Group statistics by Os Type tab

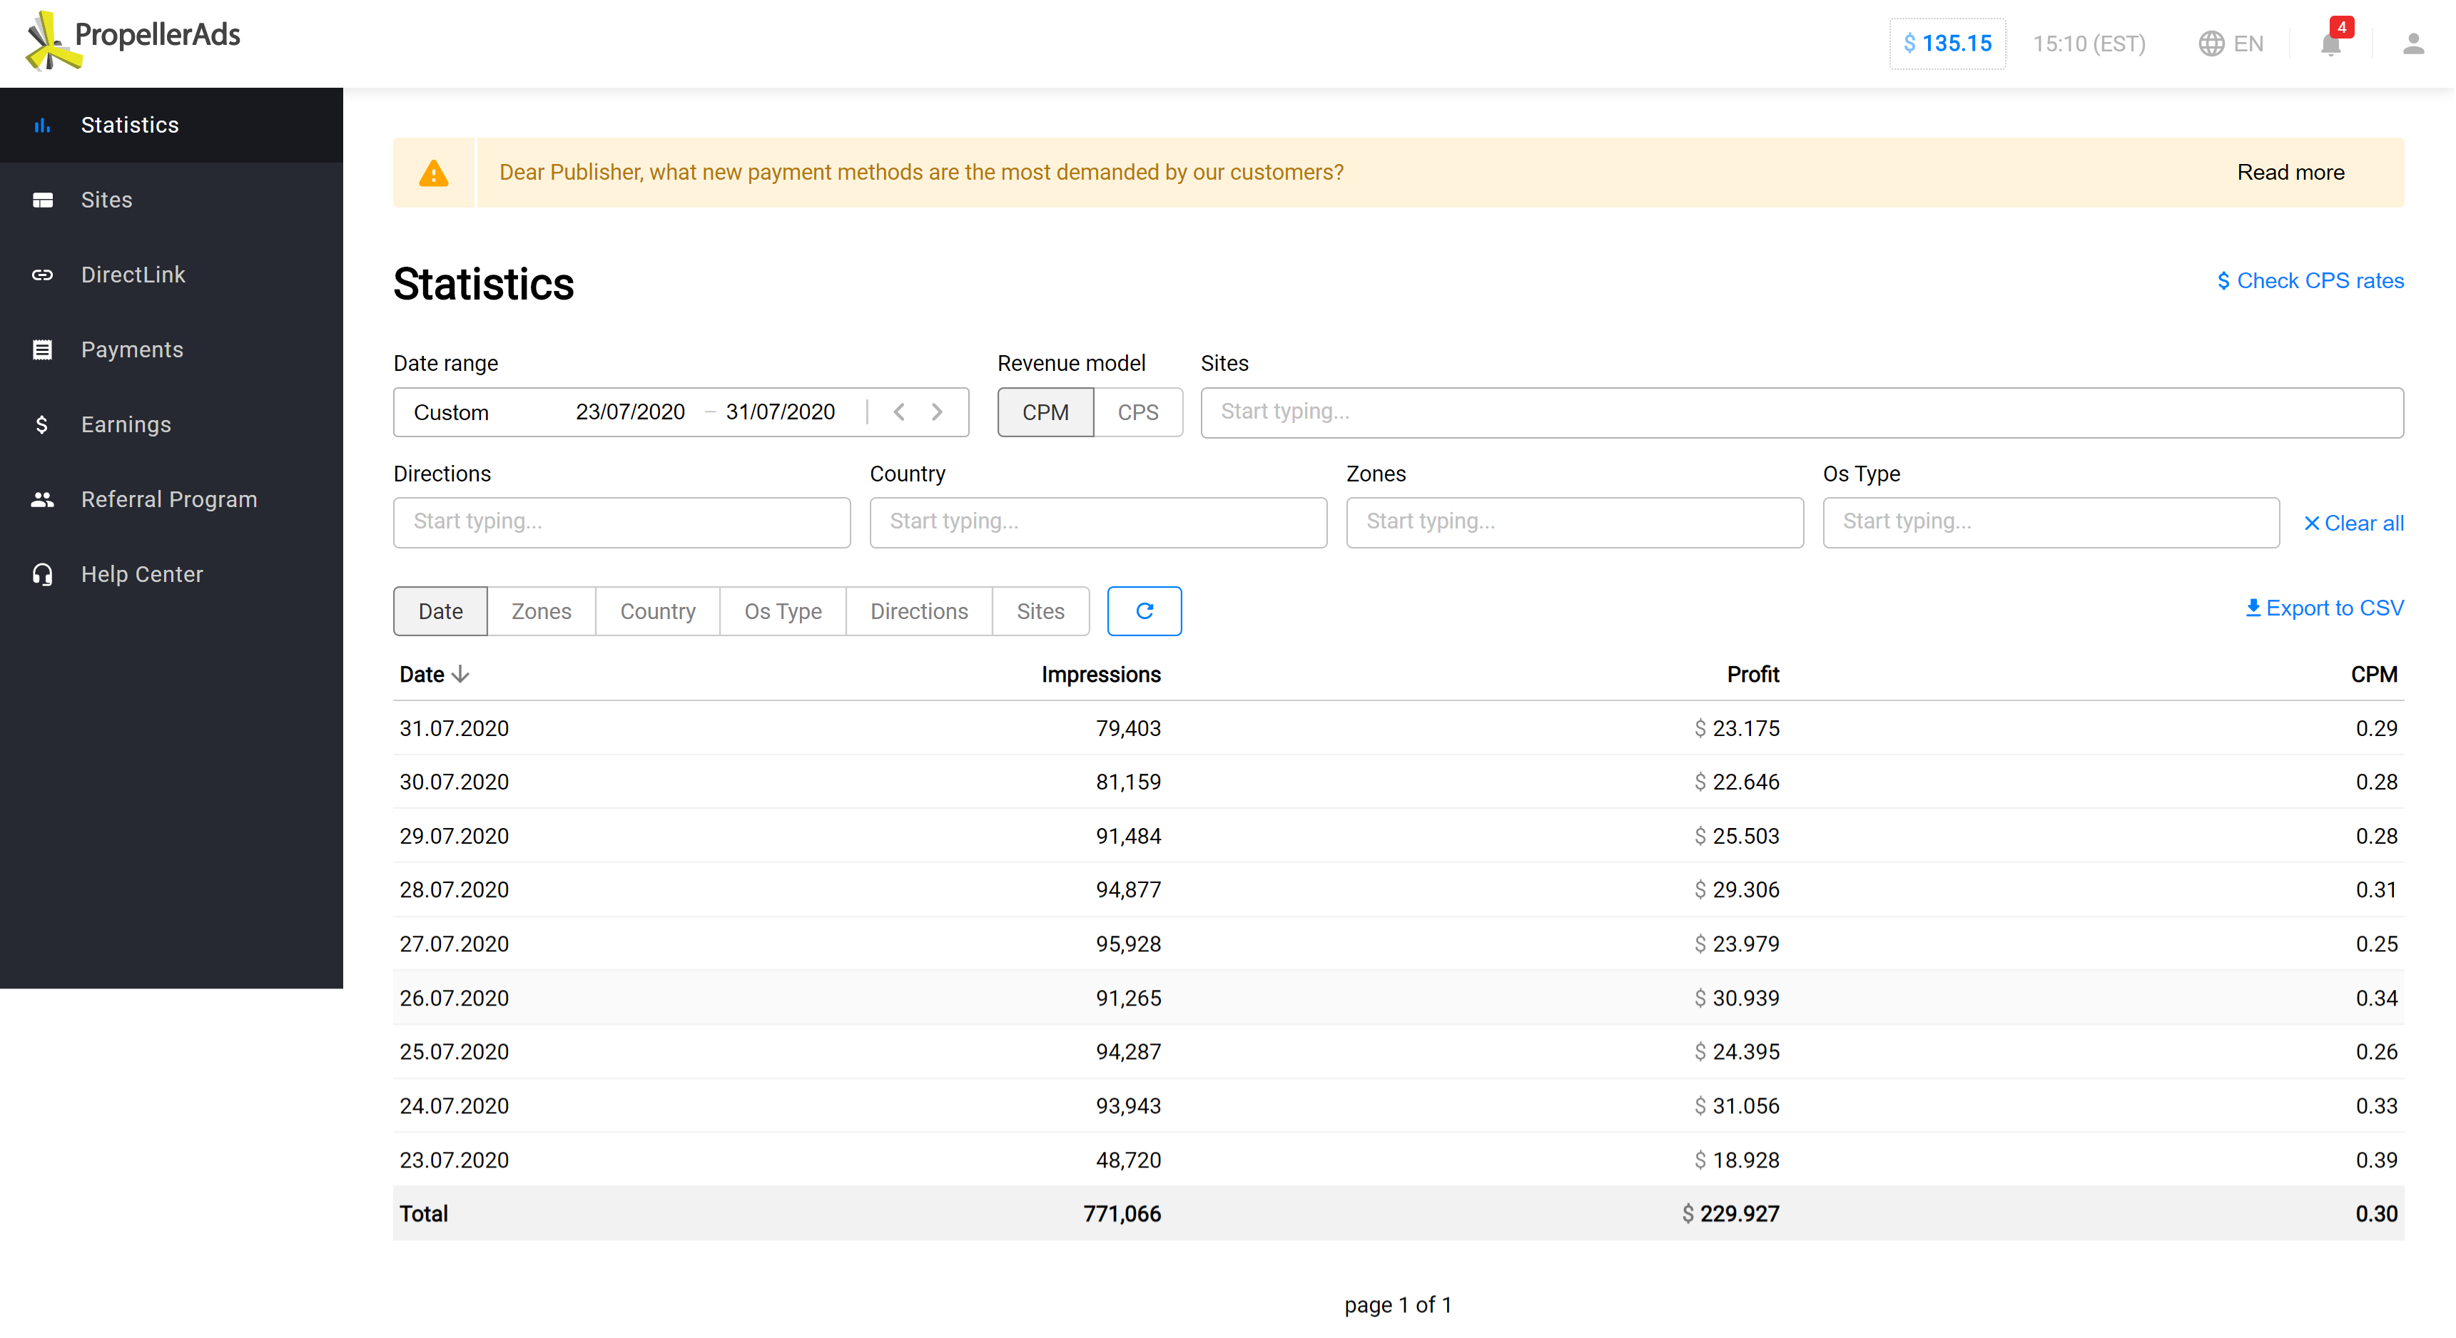click(x=783, y=612)
